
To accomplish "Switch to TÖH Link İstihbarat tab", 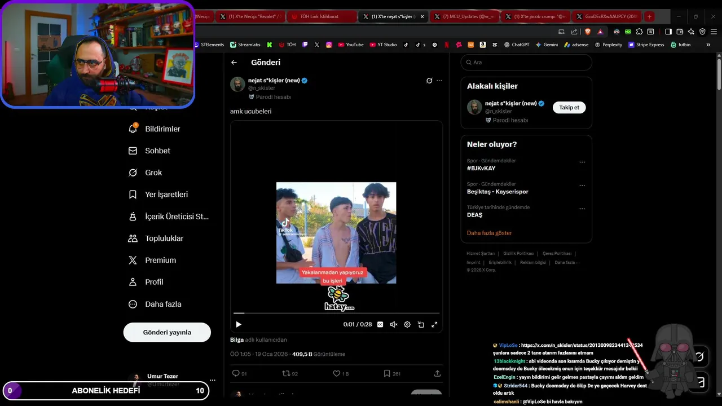I will 322,16.
